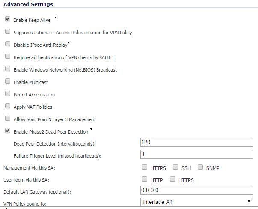Tick Allow SonicPointN Layer 3 Management
The image size is (258, 209).
tap(8, 118)
